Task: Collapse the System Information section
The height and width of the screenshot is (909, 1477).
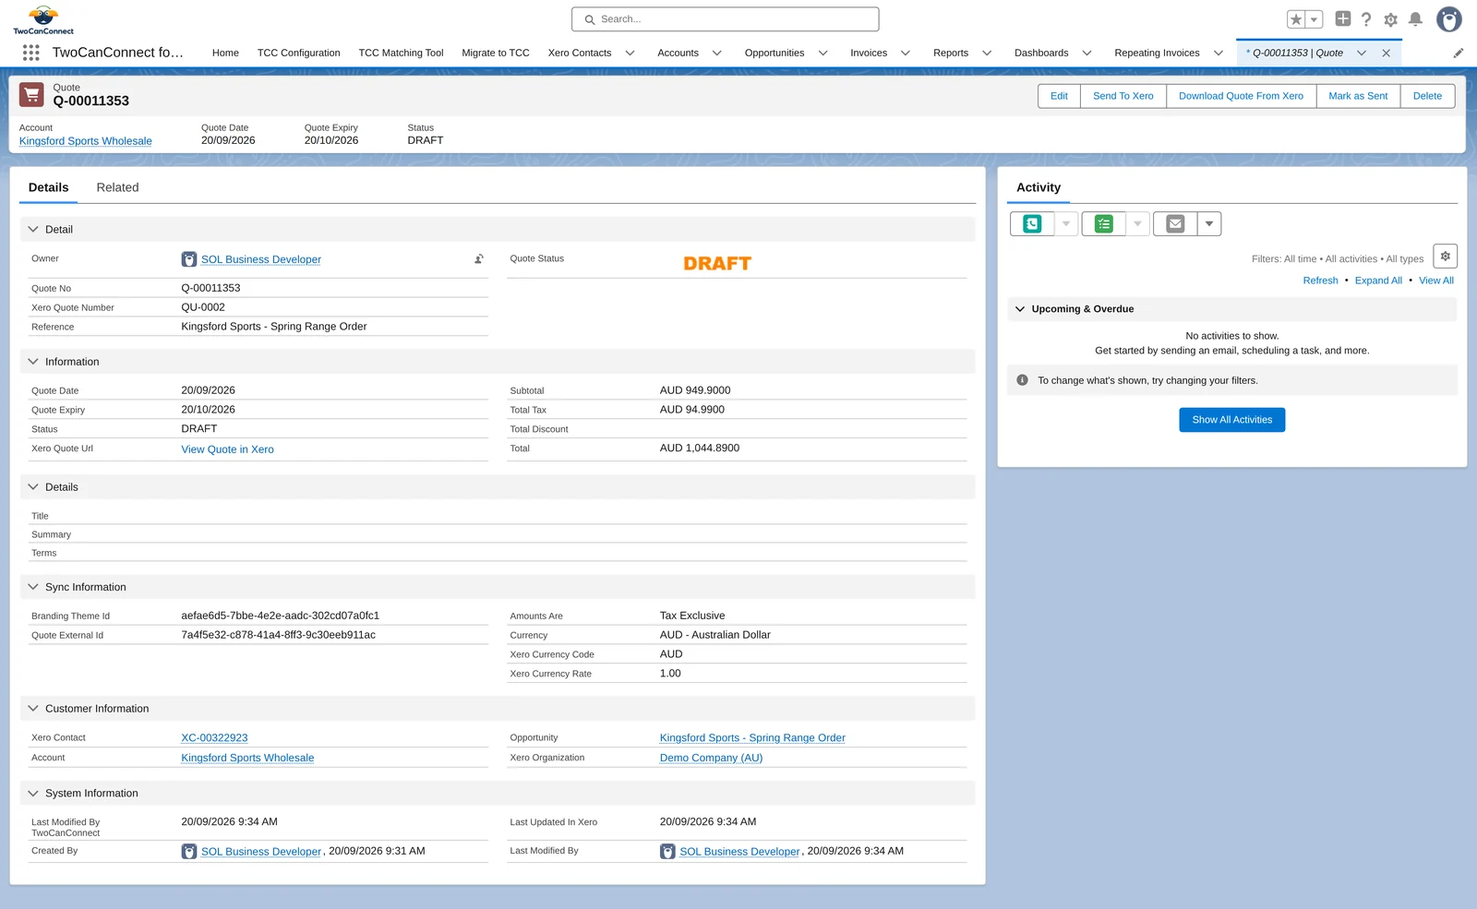Action: tap(33, 794)
